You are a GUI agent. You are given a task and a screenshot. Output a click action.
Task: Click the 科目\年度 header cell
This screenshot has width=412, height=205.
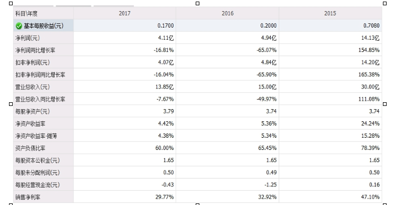[43, 13]
